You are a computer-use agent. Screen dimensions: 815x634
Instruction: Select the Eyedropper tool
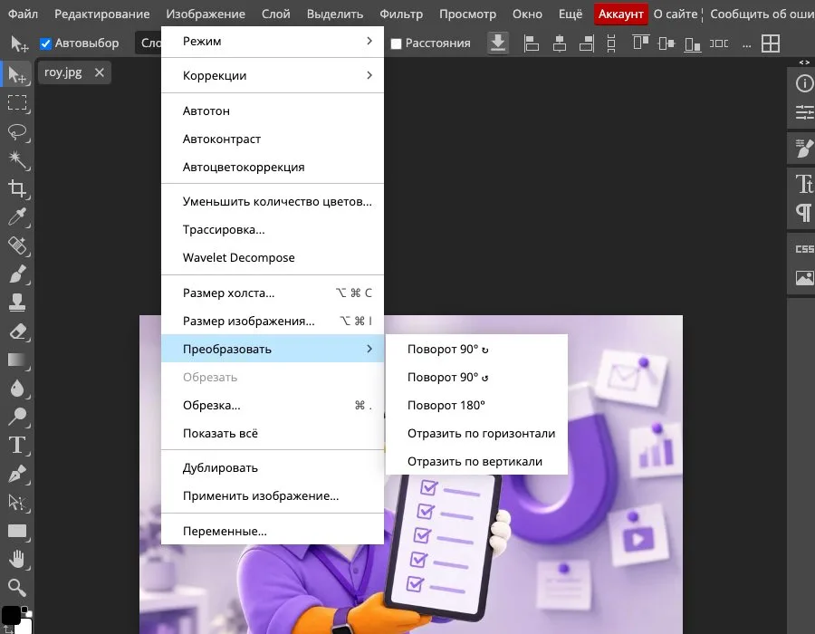tap(17, 216)
